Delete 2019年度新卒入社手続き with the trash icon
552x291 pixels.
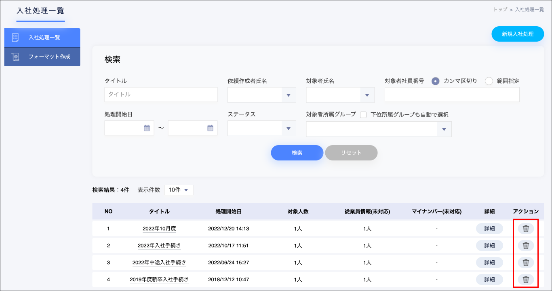point(526,279)
